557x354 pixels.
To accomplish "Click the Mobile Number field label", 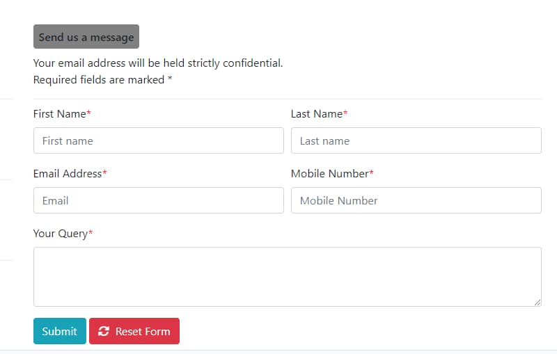I will pyautogui.click(x=329, y=174).
